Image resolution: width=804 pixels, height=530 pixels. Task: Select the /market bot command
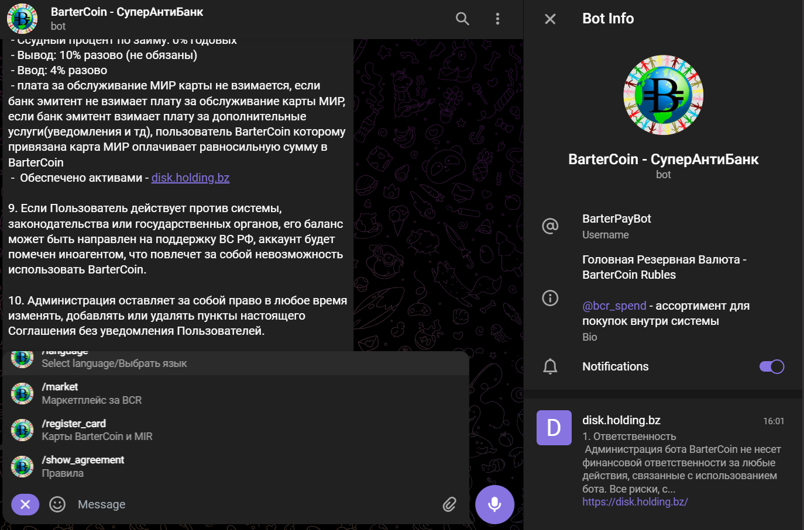tap(236, 393)
